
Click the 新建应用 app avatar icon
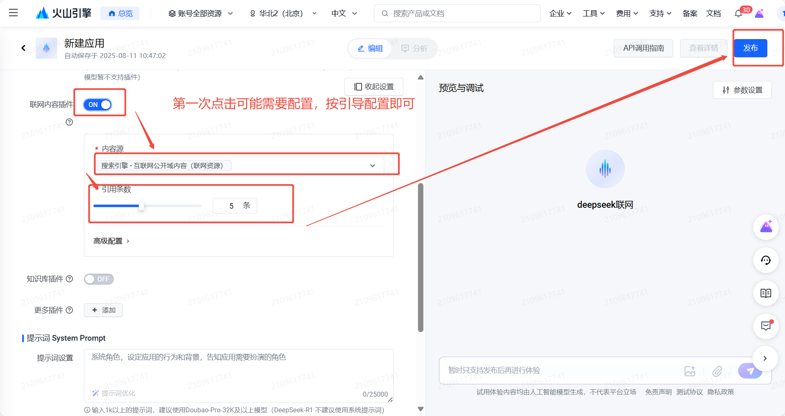tap(46, 48)
